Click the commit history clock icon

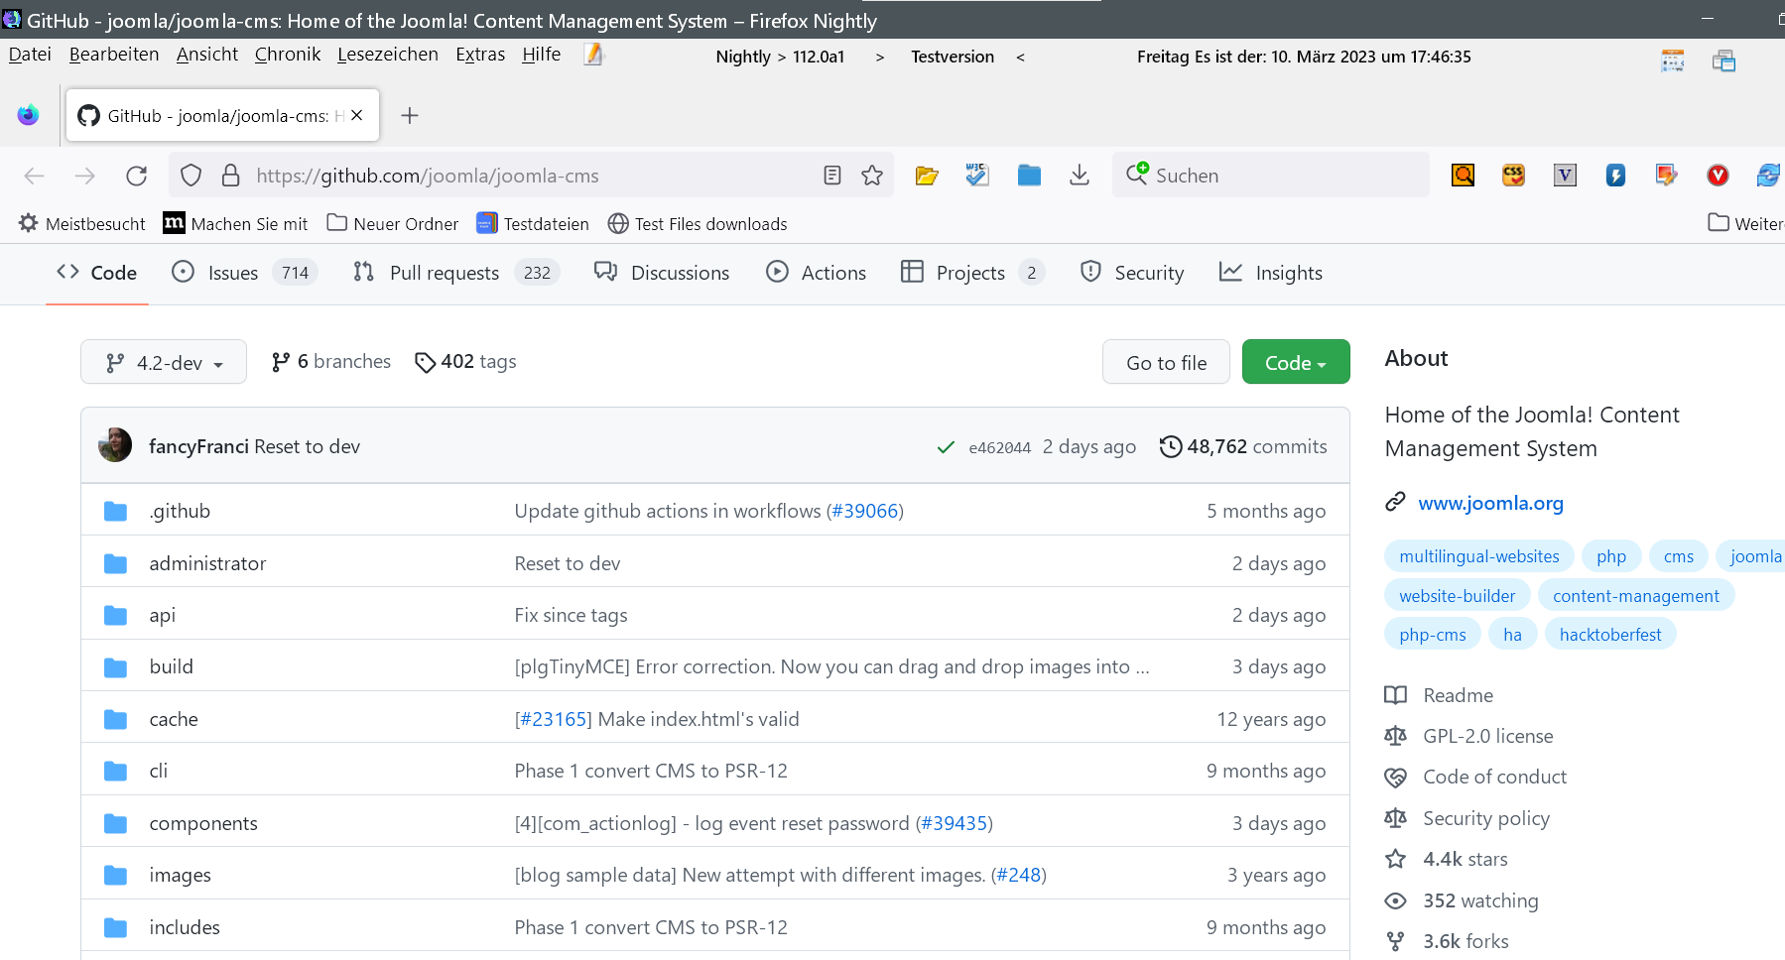point(1171,446)
